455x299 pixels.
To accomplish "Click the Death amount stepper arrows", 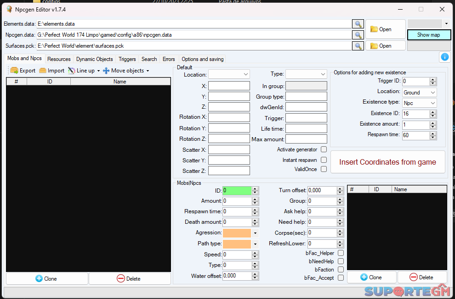I will tap(255, 222).
